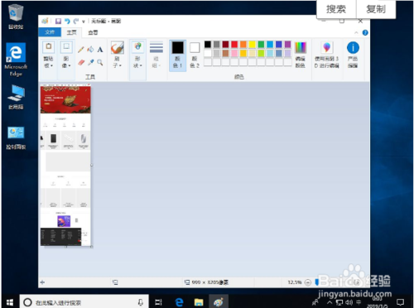Click the line Size icon
The image size is (414, 308).
tap(156, 47)
